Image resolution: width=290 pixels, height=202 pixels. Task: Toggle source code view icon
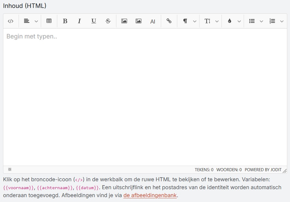(x=11, y=21)
